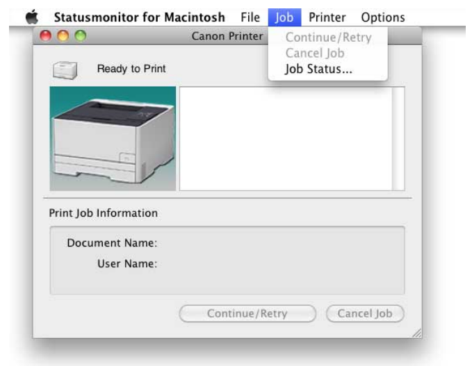
Task: Click the green zoom window button
Action: (81, 36)
